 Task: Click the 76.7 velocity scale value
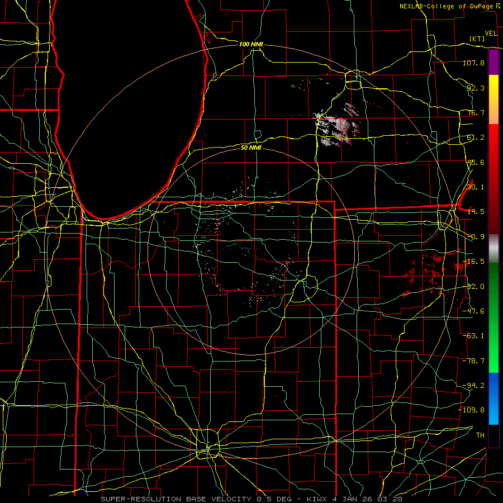(476, 112)
